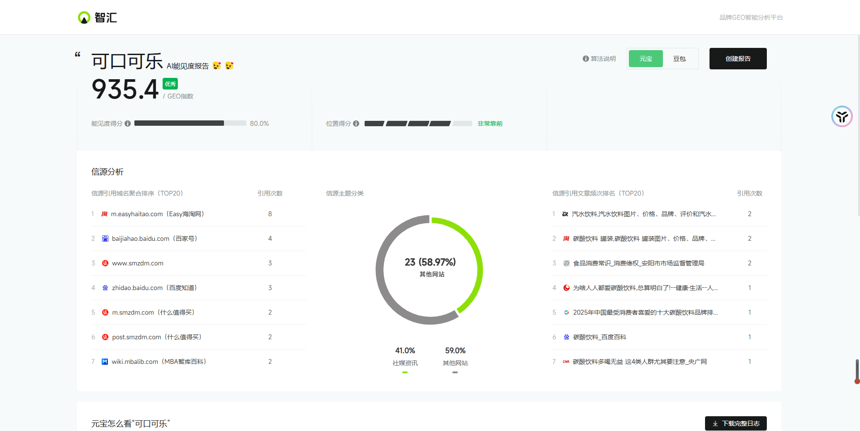Viewport: 860px width, 431px height.
Task: Click the 下载完整日志 button
Action: (735, 423)
